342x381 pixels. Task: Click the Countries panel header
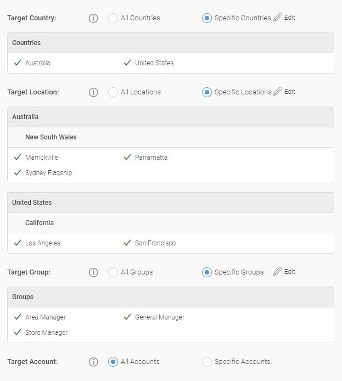[171, 43]
